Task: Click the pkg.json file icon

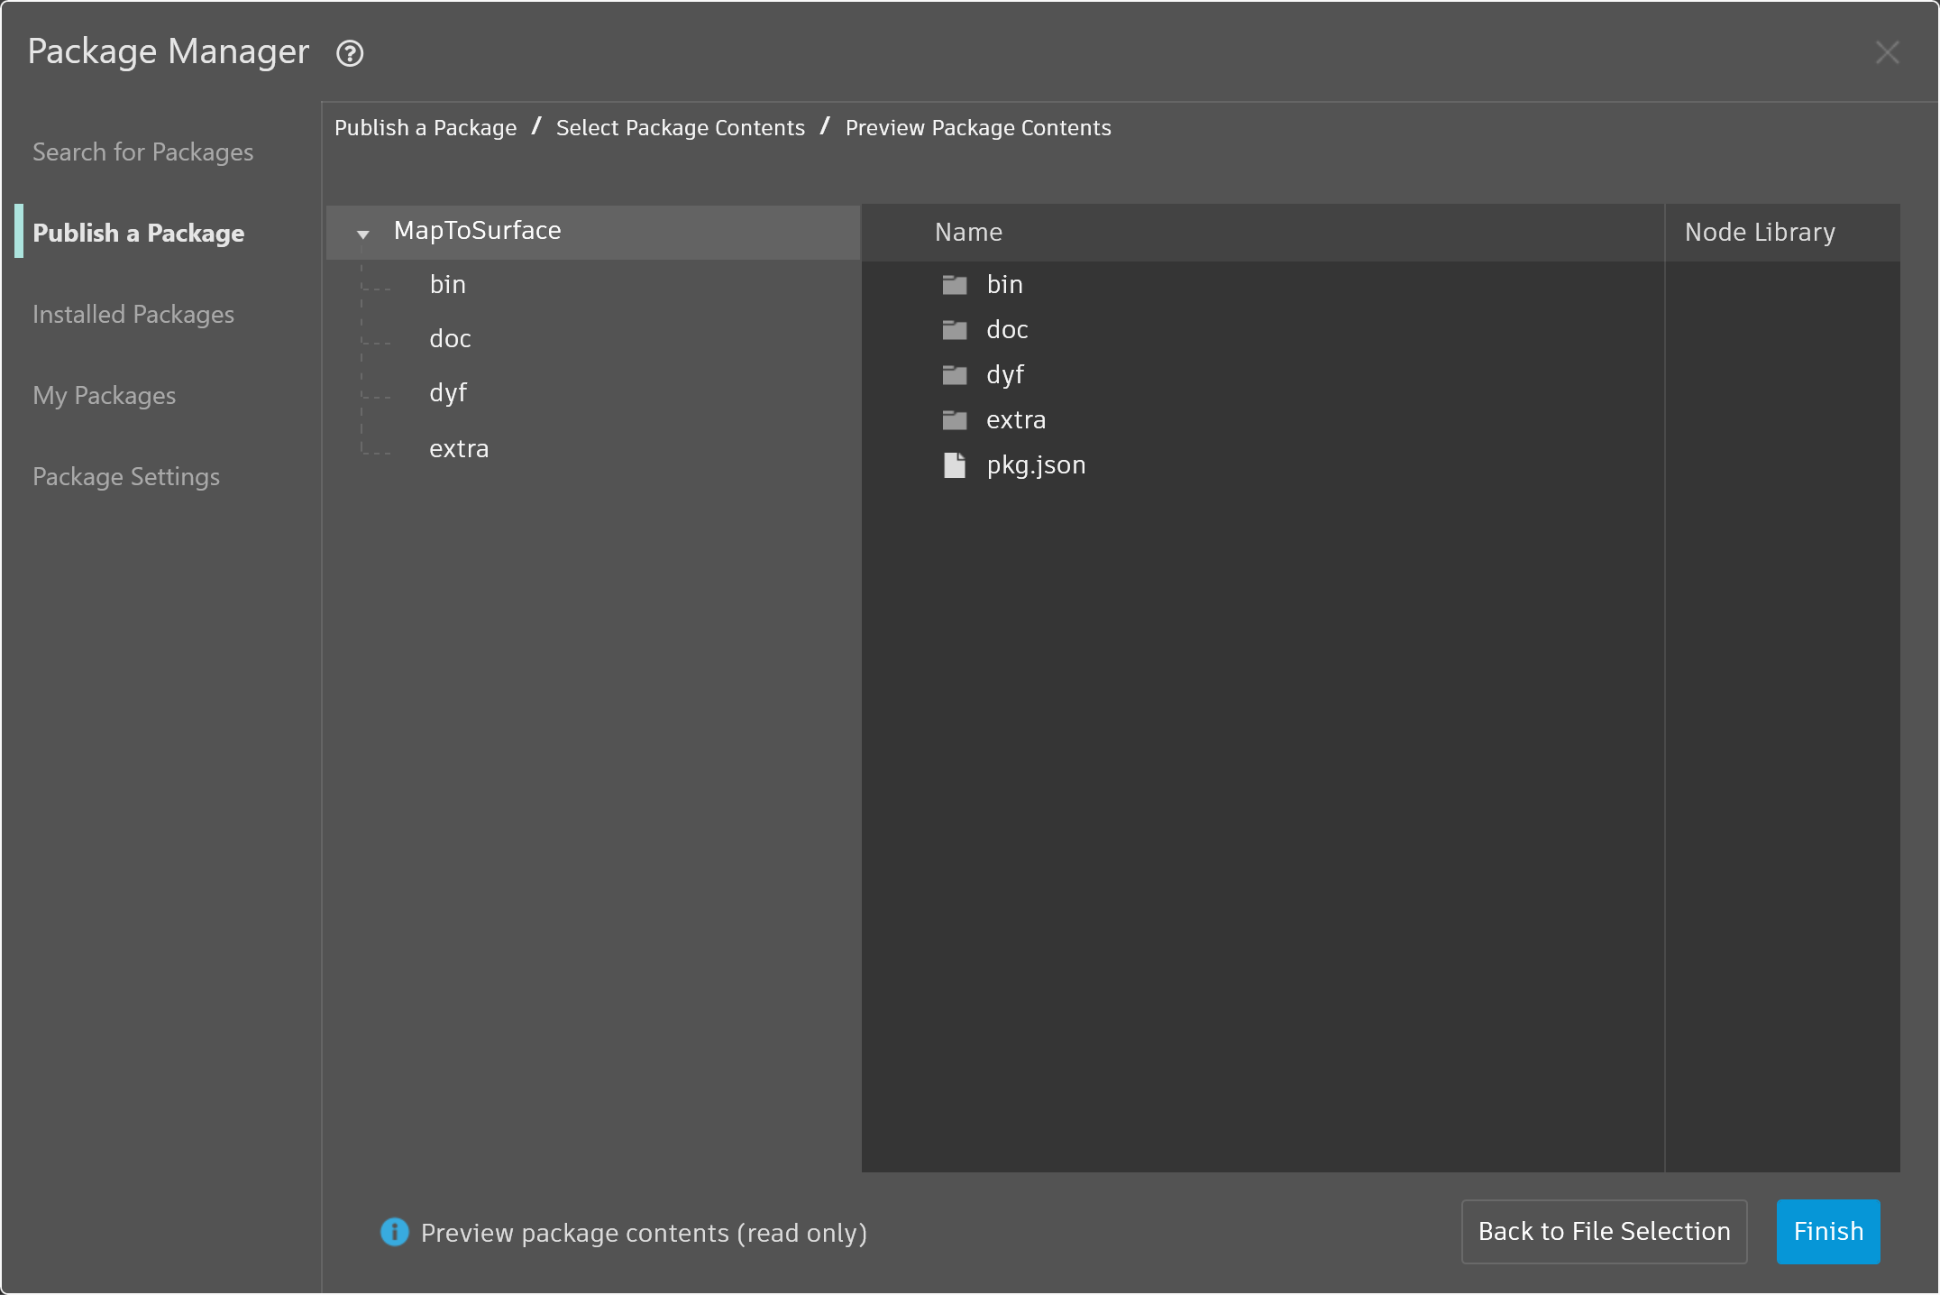Action: click(955, 465)
